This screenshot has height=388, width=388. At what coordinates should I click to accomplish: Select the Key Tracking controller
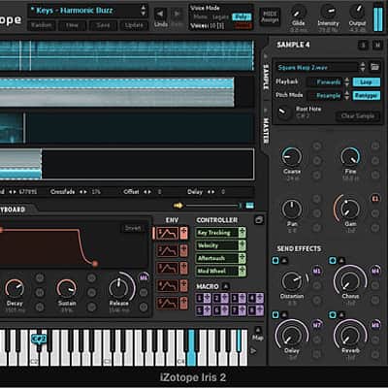point(216,233)
